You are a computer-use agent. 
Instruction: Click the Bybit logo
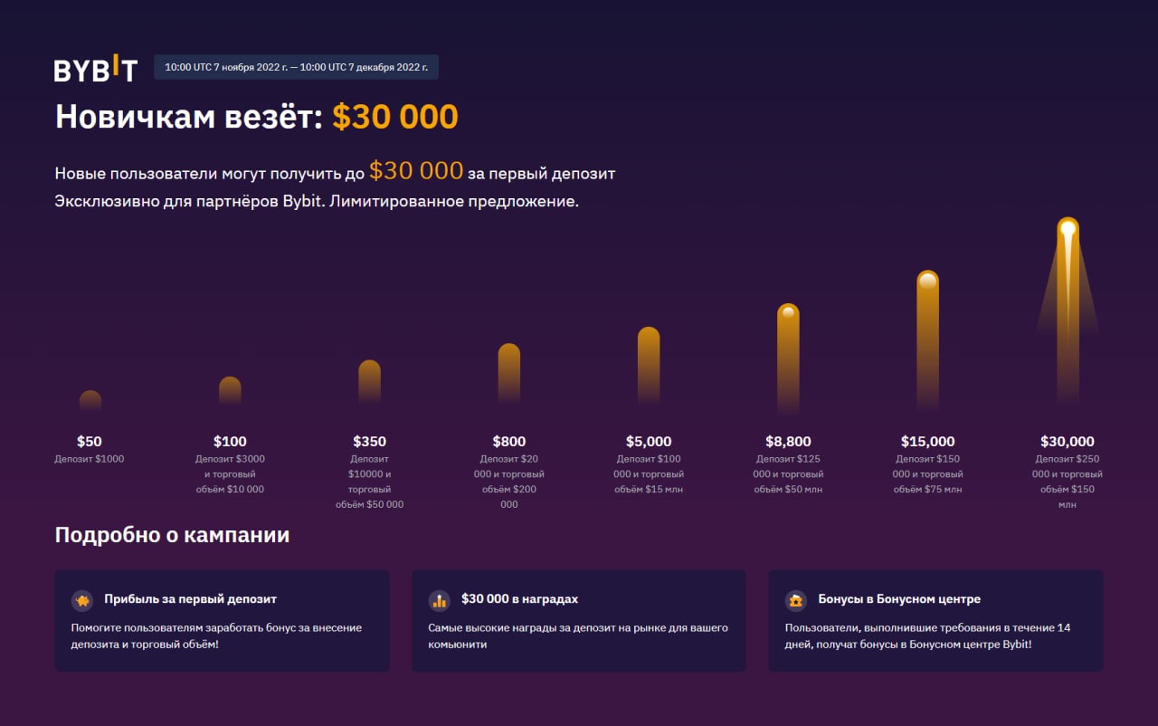point(96,70)
